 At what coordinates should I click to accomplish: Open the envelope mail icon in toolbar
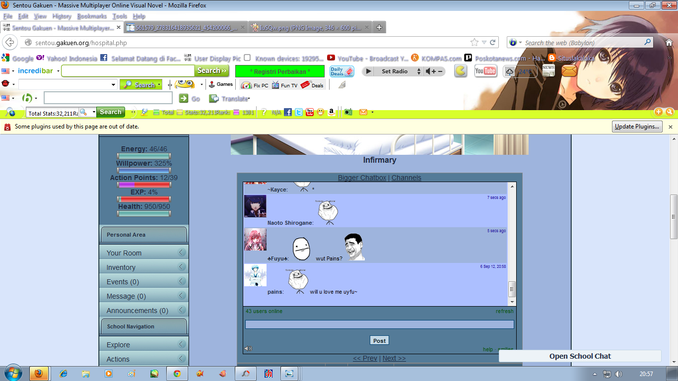(x=569, y=71)
